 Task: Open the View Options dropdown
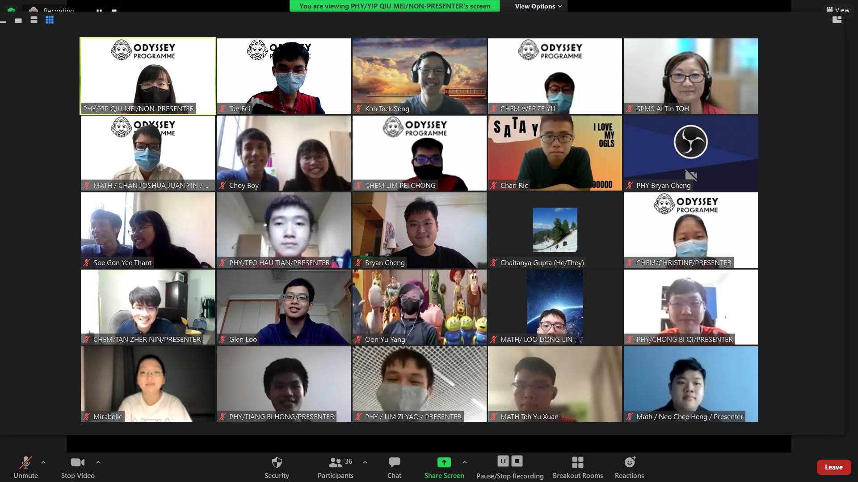(x=538, y=6)
